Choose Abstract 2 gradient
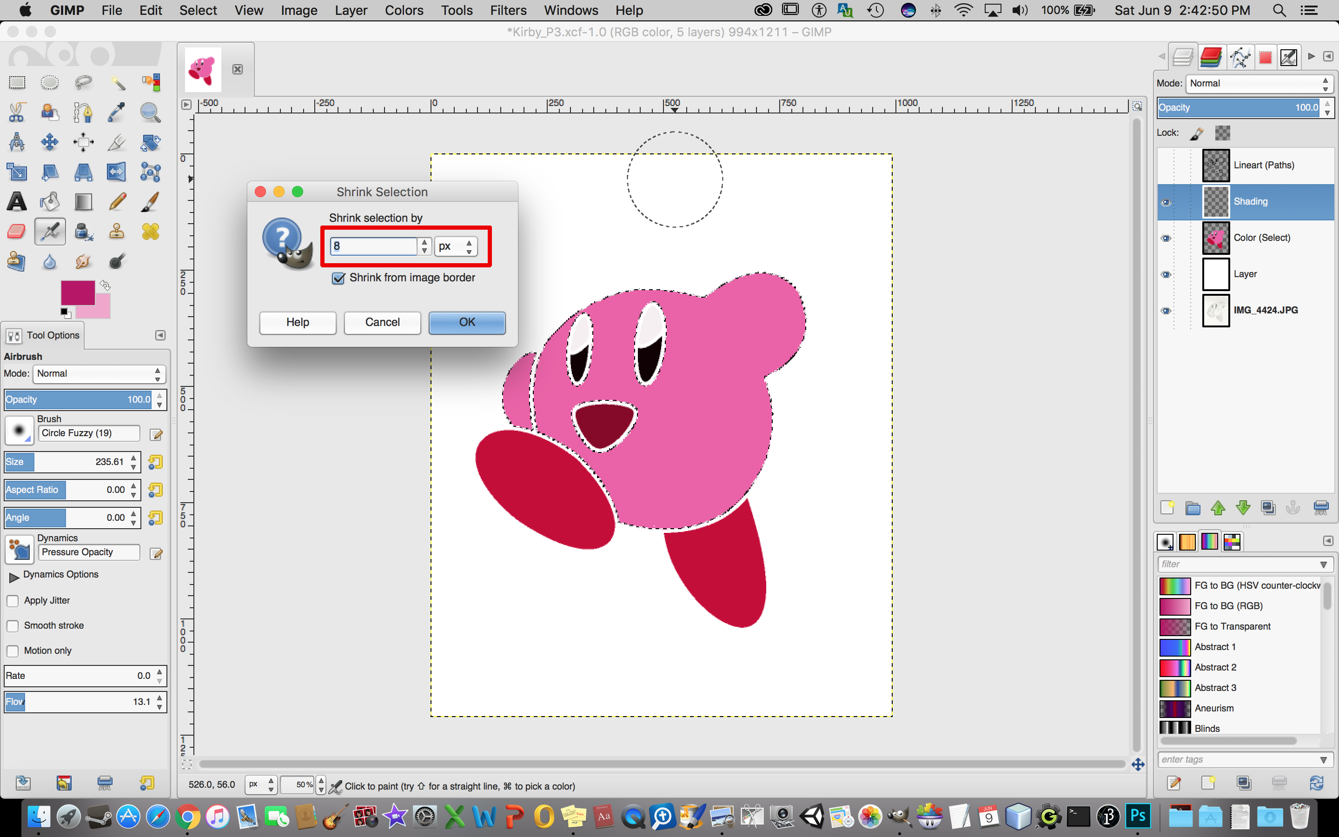1339x837 pixels. click(x=1240, y=668)
